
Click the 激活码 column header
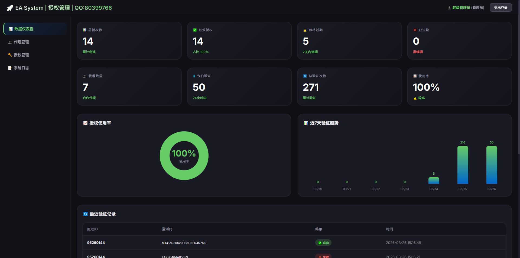167,229
